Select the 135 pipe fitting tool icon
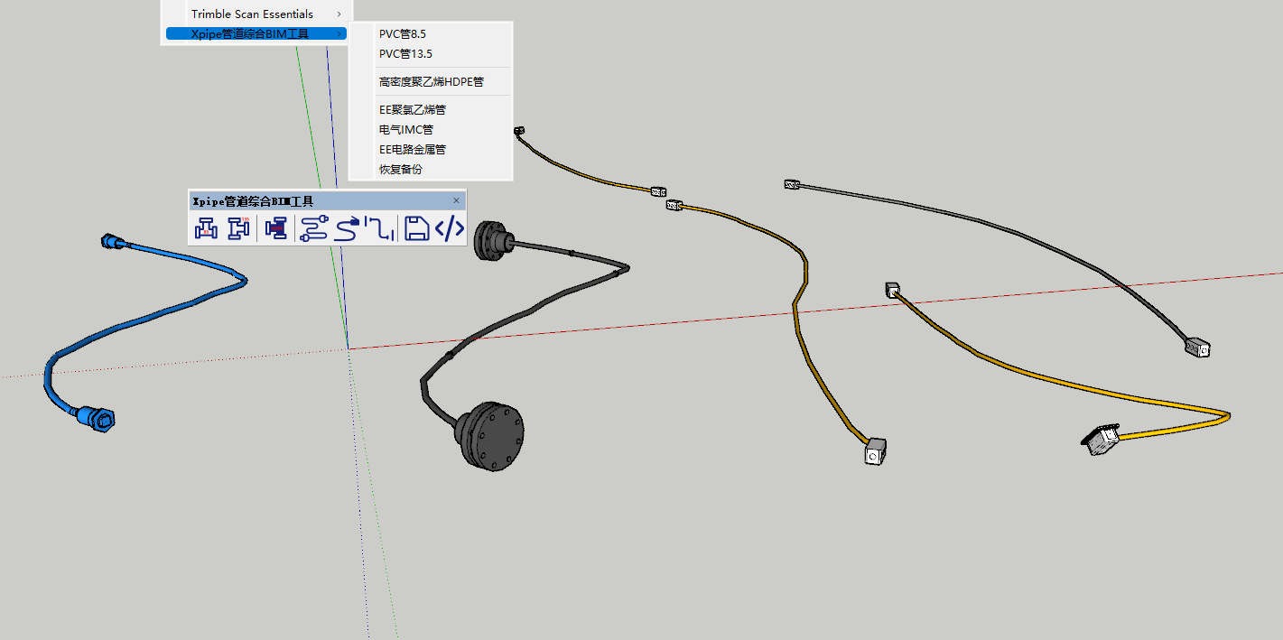1283x640 pixels. coord(238,229)
